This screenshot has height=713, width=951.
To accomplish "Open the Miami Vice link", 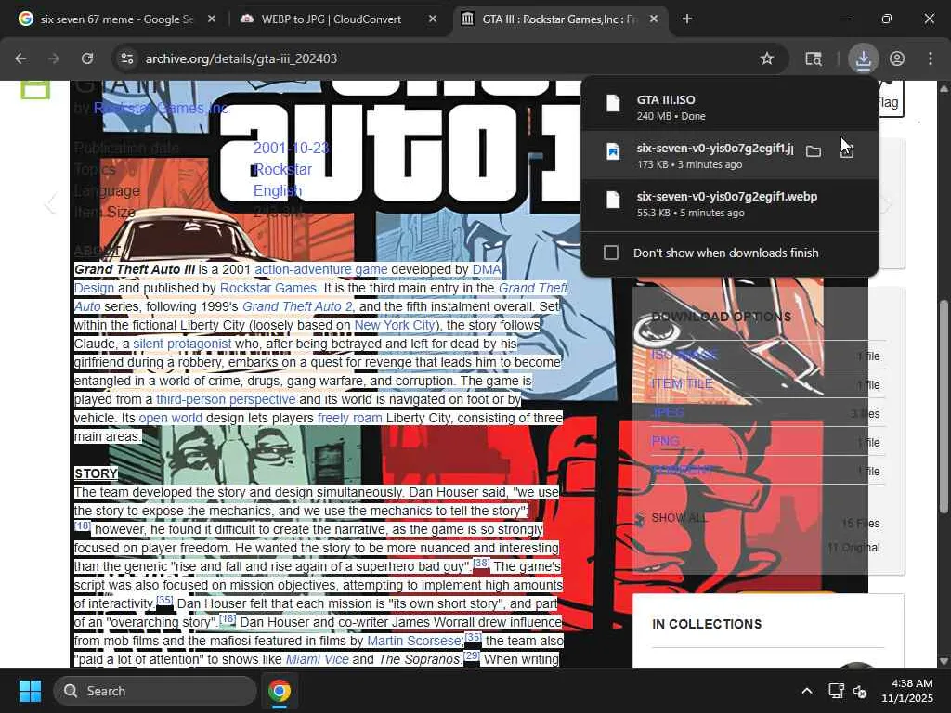I will click(x=318, y=660).
